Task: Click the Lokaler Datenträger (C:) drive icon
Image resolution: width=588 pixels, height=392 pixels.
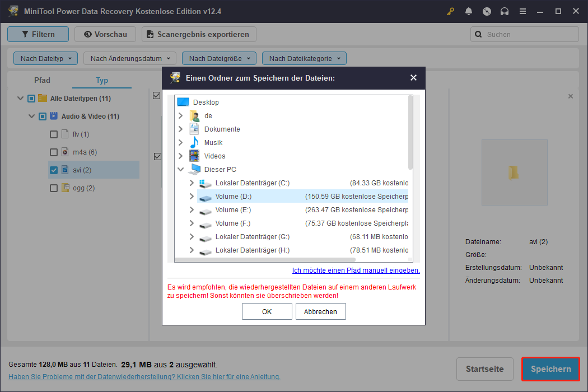Action: tap(205, 183)
